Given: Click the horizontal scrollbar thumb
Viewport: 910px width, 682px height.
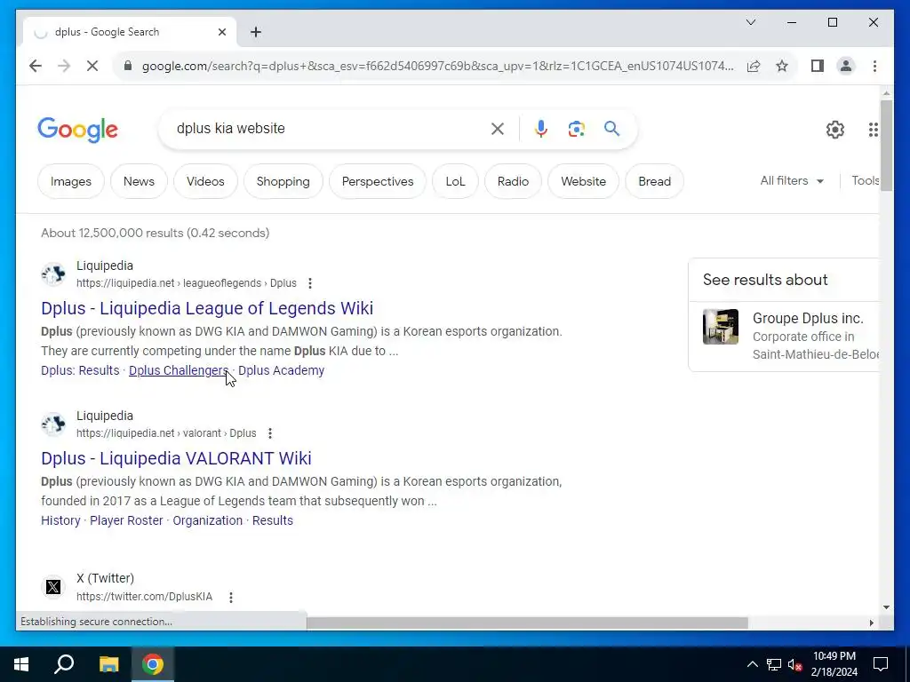Looking at the screenshot, I should point(527,623).
